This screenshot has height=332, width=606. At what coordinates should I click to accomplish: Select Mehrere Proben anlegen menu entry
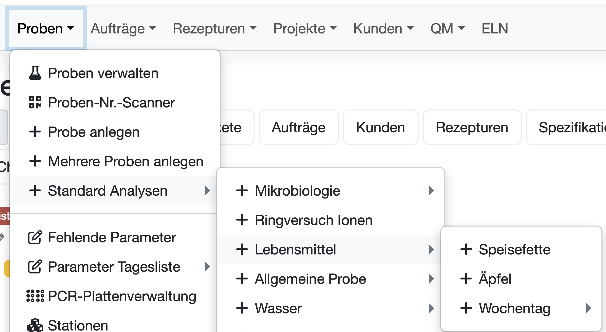[x=126, y=161]
